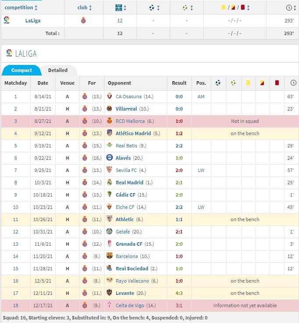Open matchday 14 link

[16, 256]
